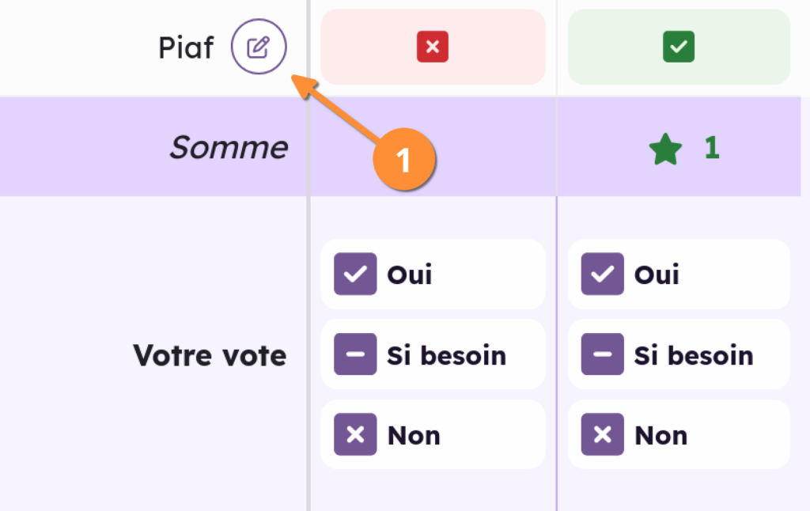810x511 pixels.
Task: Pick Non in the second vote column
Action: coord(603,435)
